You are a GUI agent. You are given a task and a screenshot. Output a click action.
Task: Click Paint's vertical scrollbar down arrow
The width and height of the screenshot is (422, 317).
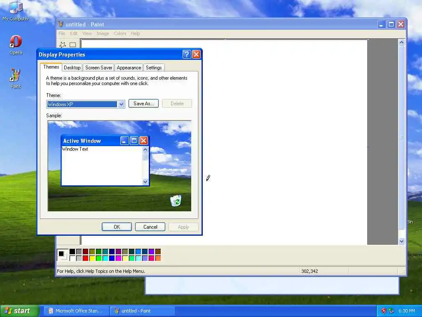401,241
